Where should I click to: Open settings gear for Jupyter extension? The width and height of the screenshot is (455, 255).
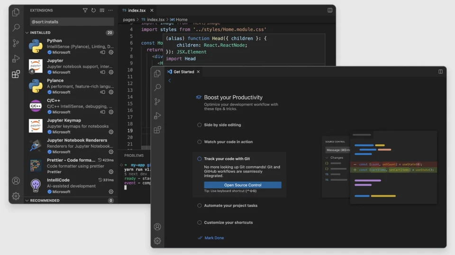111,72
